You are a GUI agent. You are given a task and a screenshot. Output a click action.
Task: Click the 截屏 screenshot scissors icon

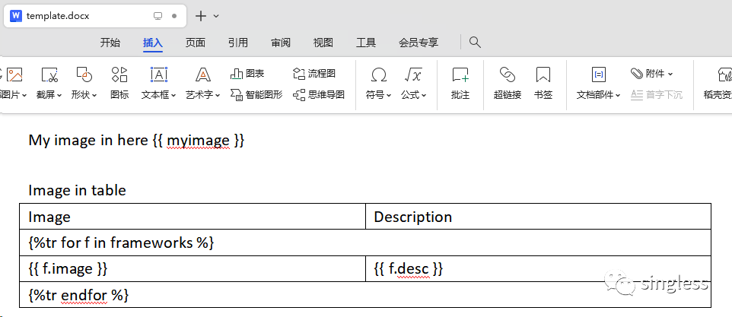click(x=49, y=74)
